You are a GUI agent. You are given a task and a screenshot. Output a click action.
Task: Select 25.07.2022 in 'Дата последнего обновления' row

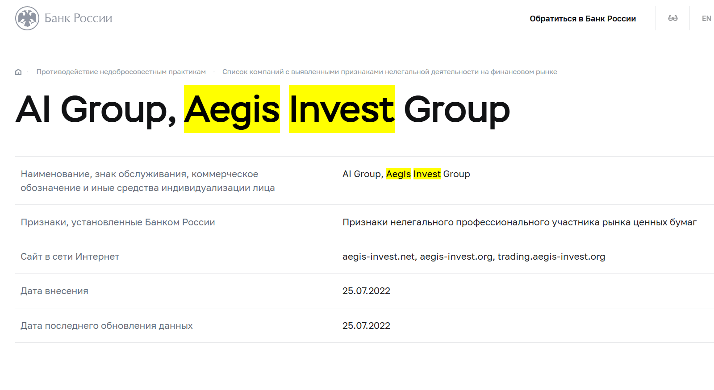click(366, 326)
